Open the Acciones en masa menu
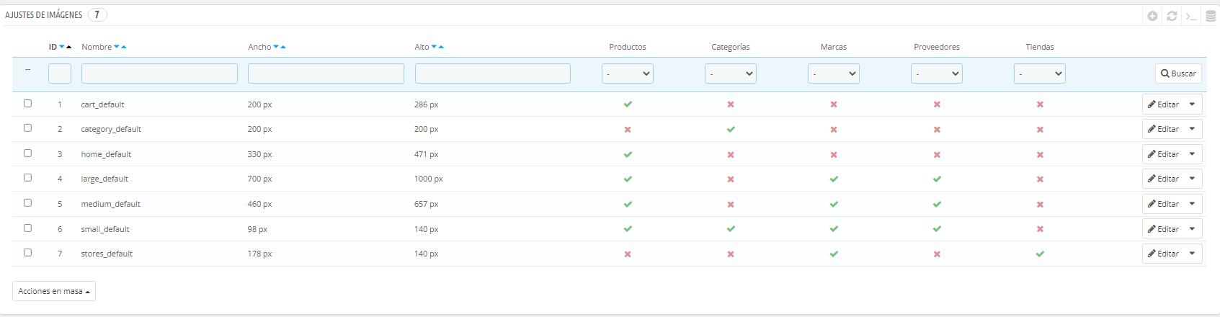 [54, 291]
